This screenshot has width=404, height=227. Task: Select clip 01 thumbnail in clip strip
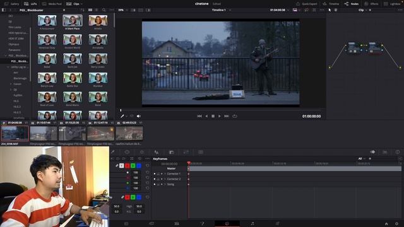coord(15,133)
